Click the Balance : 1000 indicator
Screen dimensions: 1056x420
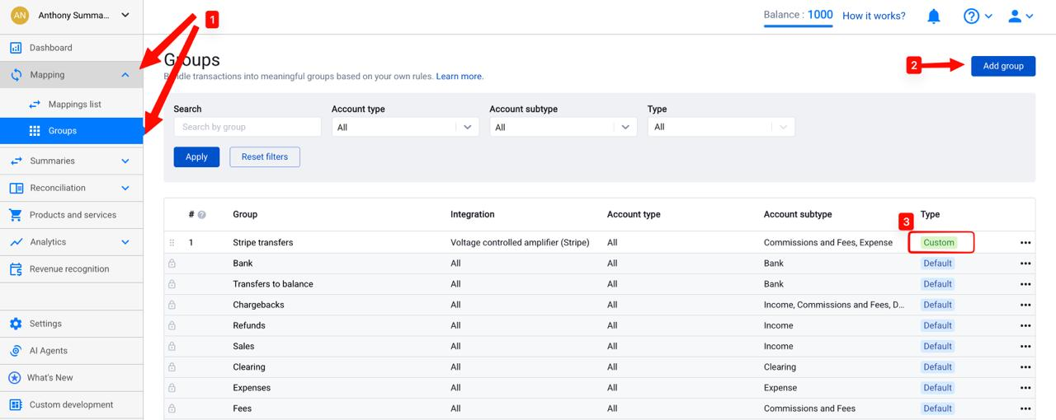pos(799,15)
